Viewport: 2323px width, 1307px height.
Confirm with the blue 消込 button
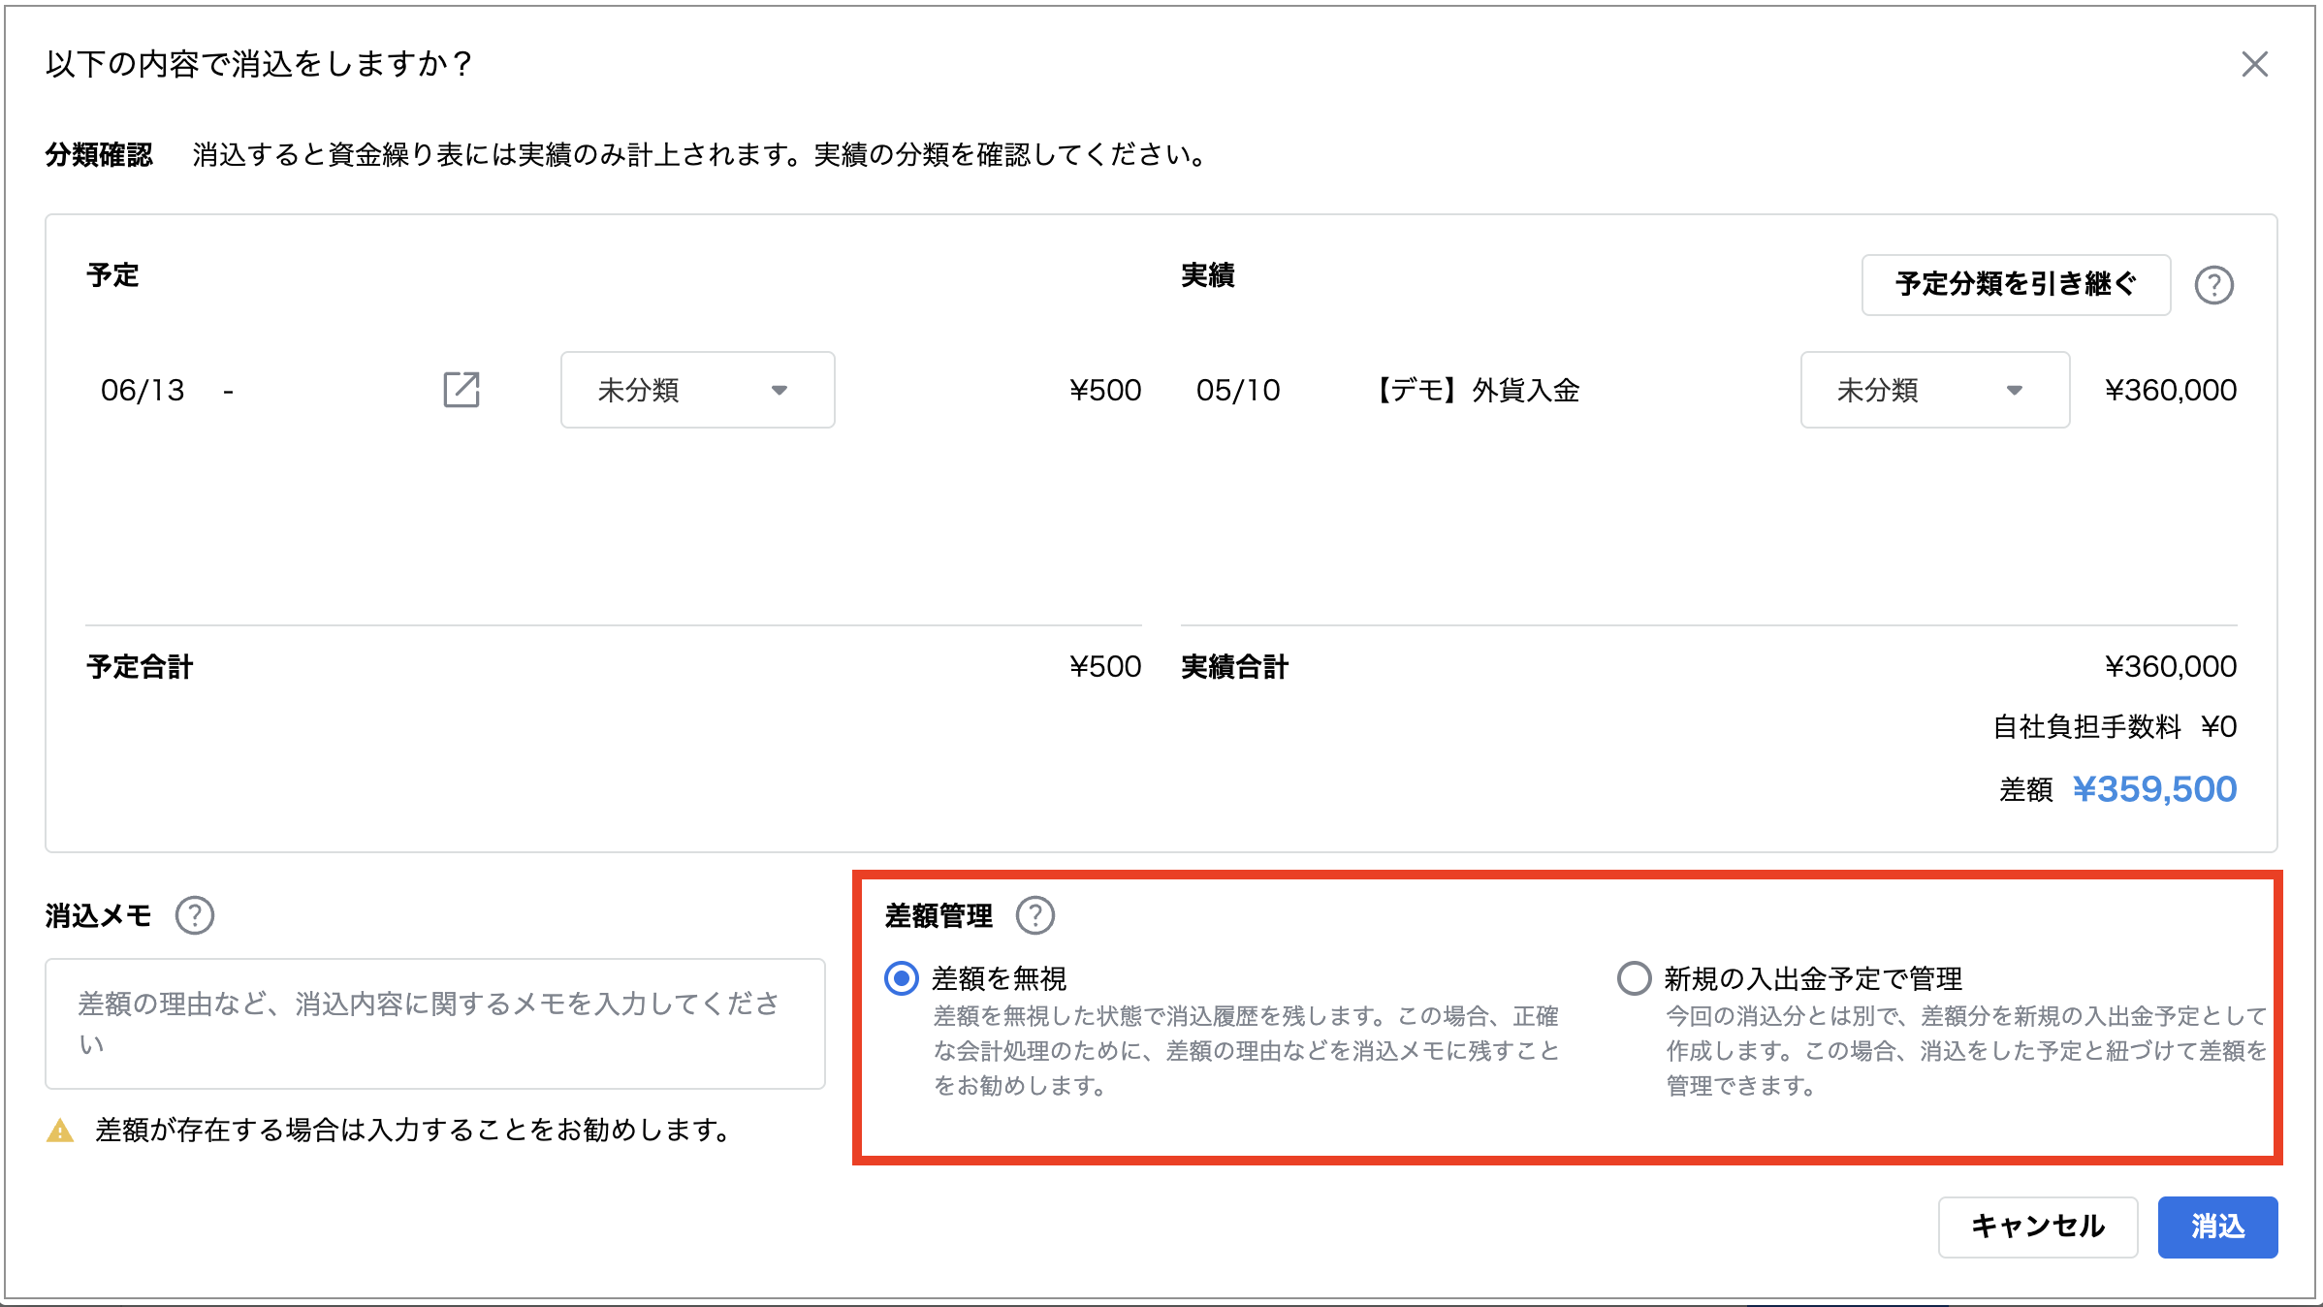point(2217,1227)
